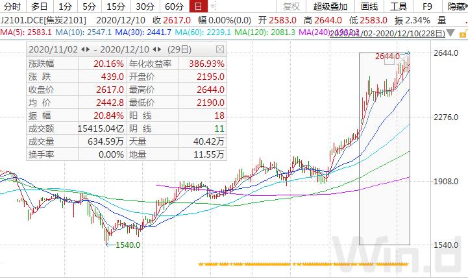
Task: Click the orange lock icon at top right
Action: (x=464, y=33)
